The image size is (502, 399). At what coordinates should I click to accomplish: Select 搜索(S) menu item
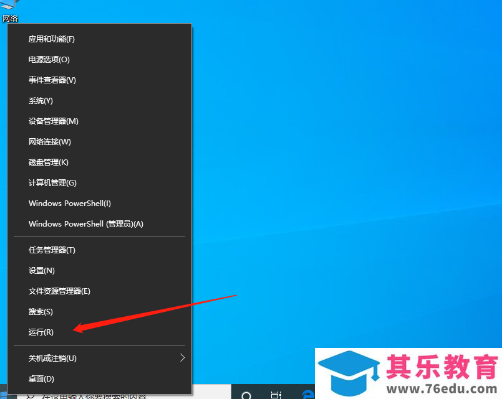(100, 311)
